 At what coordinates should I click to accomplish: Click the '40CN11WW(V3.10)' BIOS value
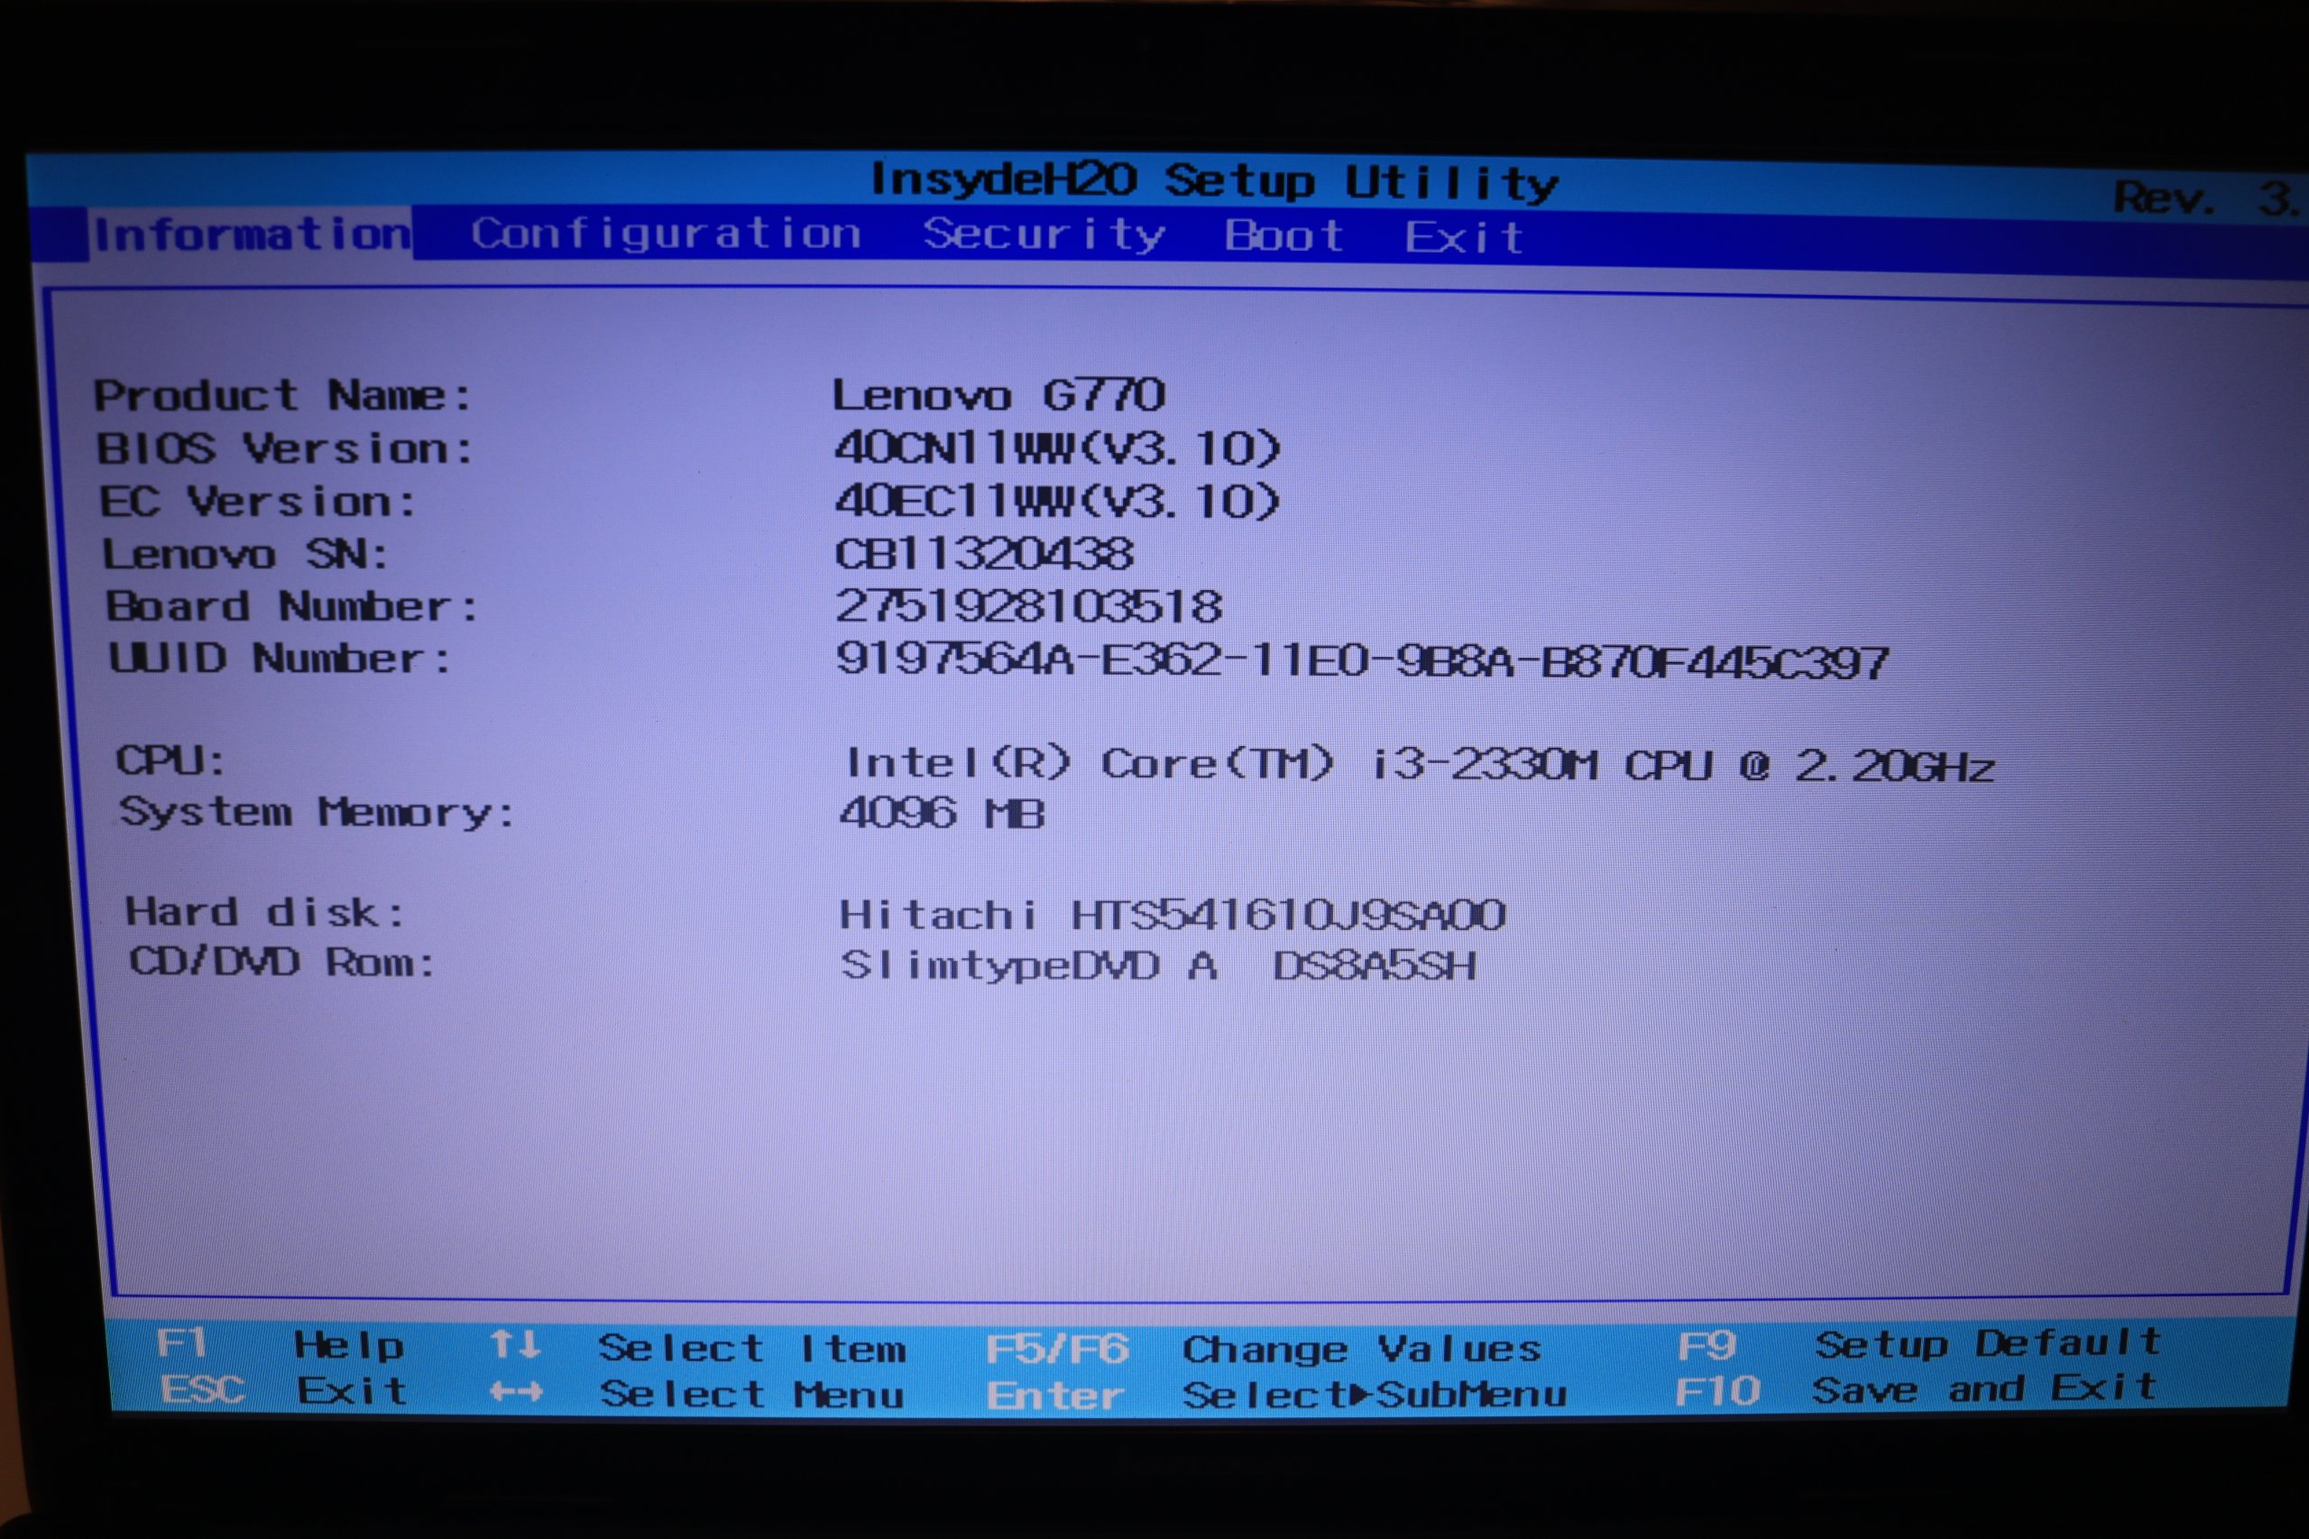[x=1058, y=448]
